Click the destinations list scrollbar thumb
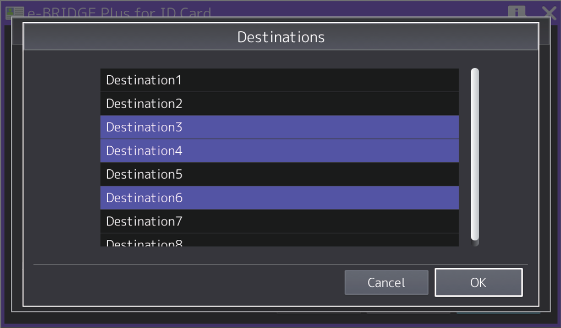561x328 pixels. click(475, 154)
